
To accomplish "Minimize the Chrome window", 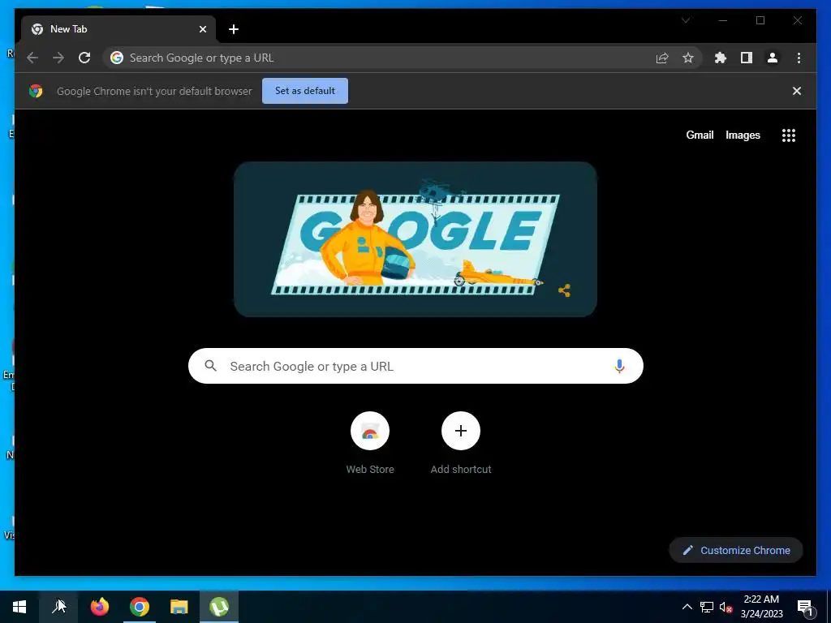I will 723,20.
